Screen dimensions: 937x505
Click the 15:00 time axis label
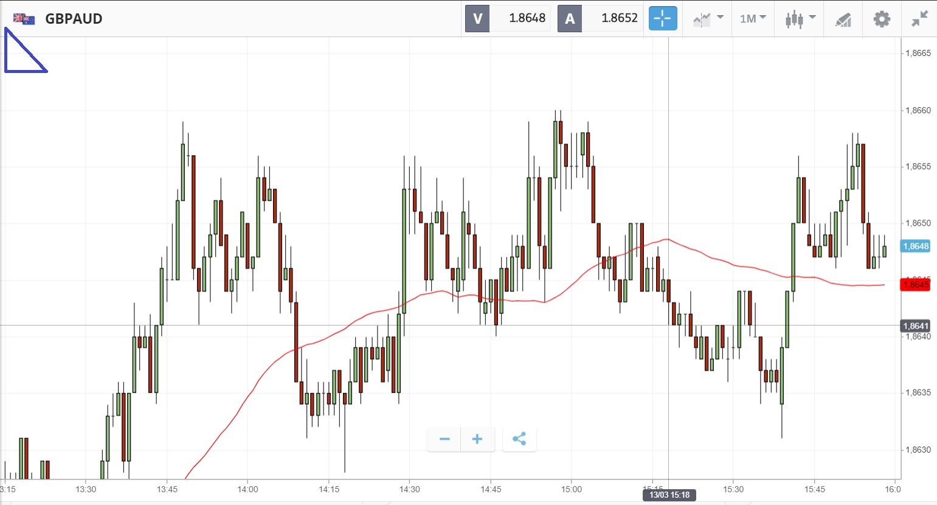coord(572,489)
